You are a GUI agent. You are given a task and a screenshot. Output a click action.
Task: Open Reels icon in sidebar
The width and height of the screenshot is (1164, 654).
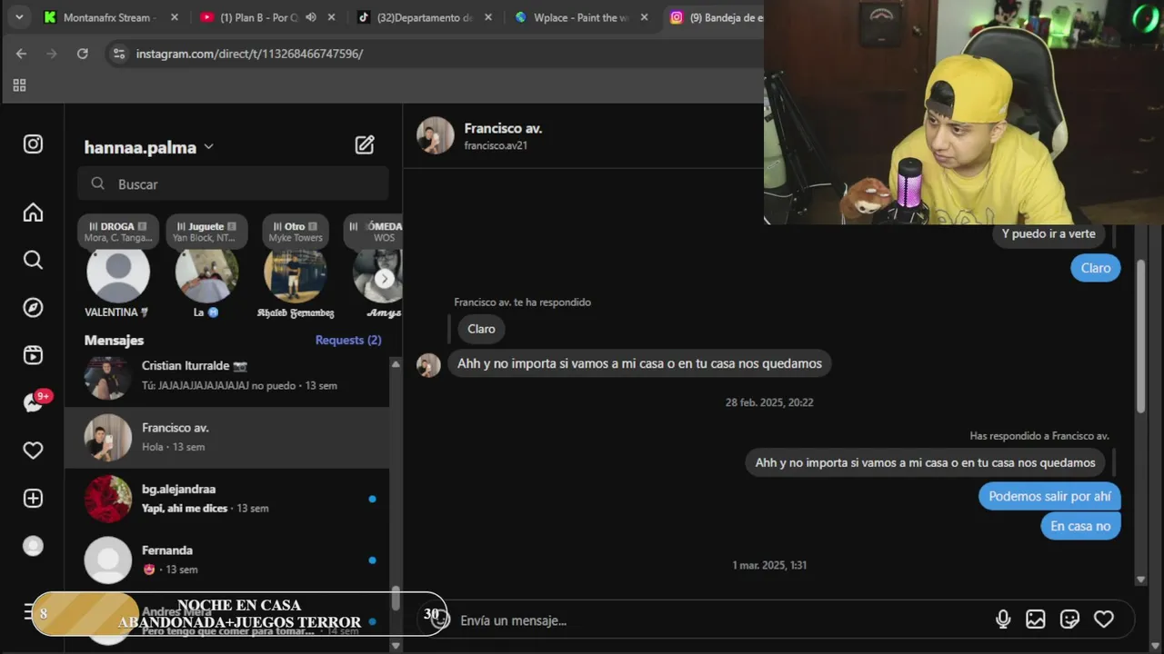coord(33,355)
